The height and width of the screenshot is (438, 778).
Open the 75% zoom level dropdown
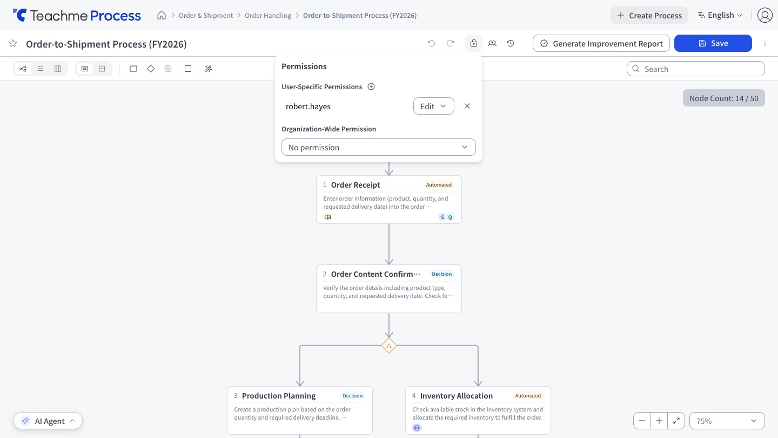pos(727,421)
